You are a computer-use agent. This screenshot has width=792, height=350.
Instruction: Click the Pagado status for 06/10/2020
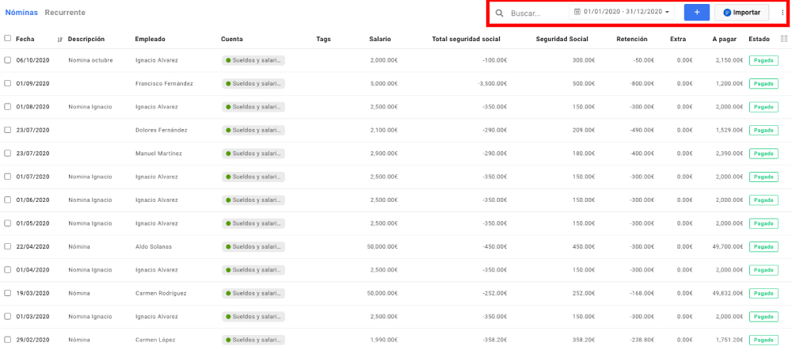pos(763,60)
